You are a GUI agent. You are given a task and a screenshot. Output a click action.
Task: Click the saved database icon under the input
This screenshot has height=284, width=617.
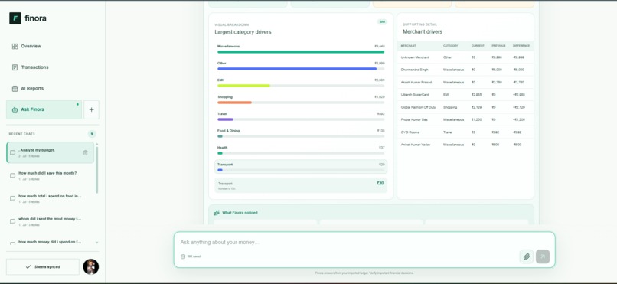click(x=183, y=256)
